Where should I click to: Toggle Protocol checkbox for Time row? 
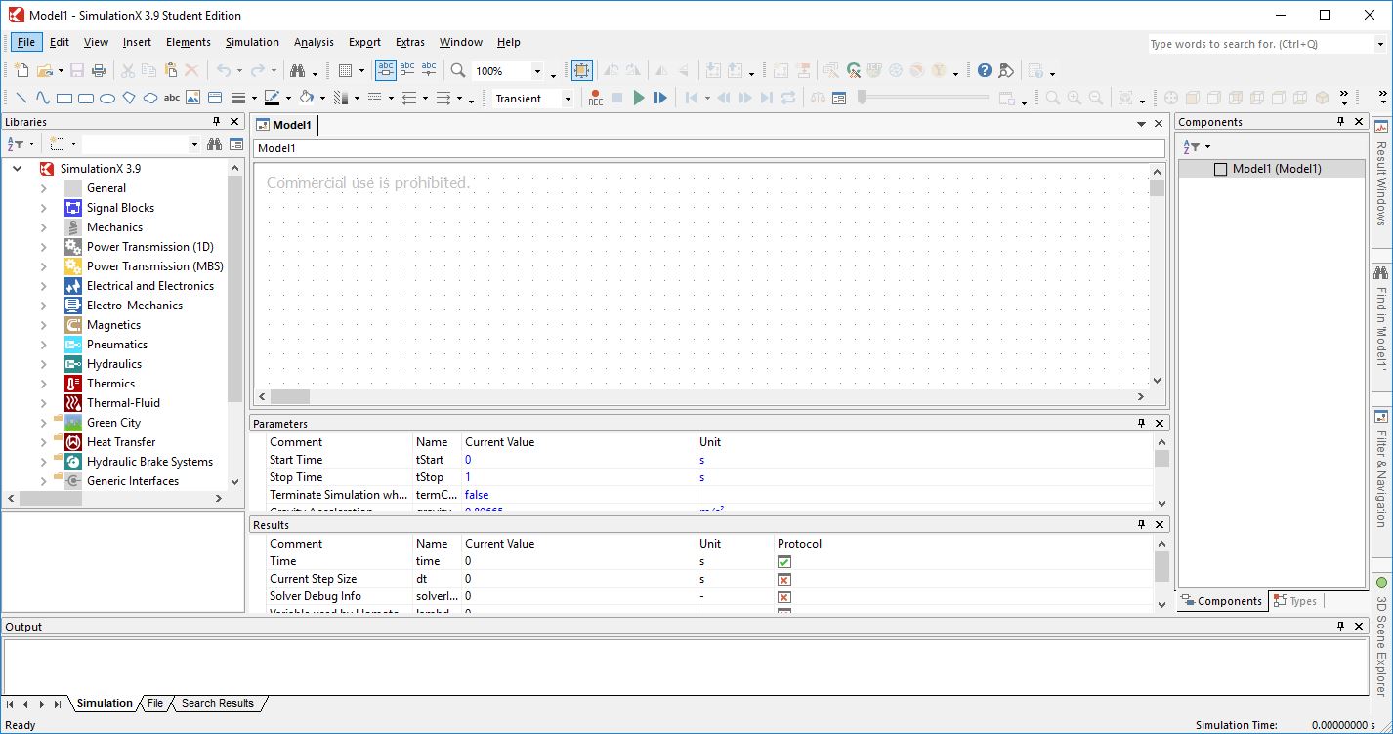pyautogui.click(x=783, y=561)
